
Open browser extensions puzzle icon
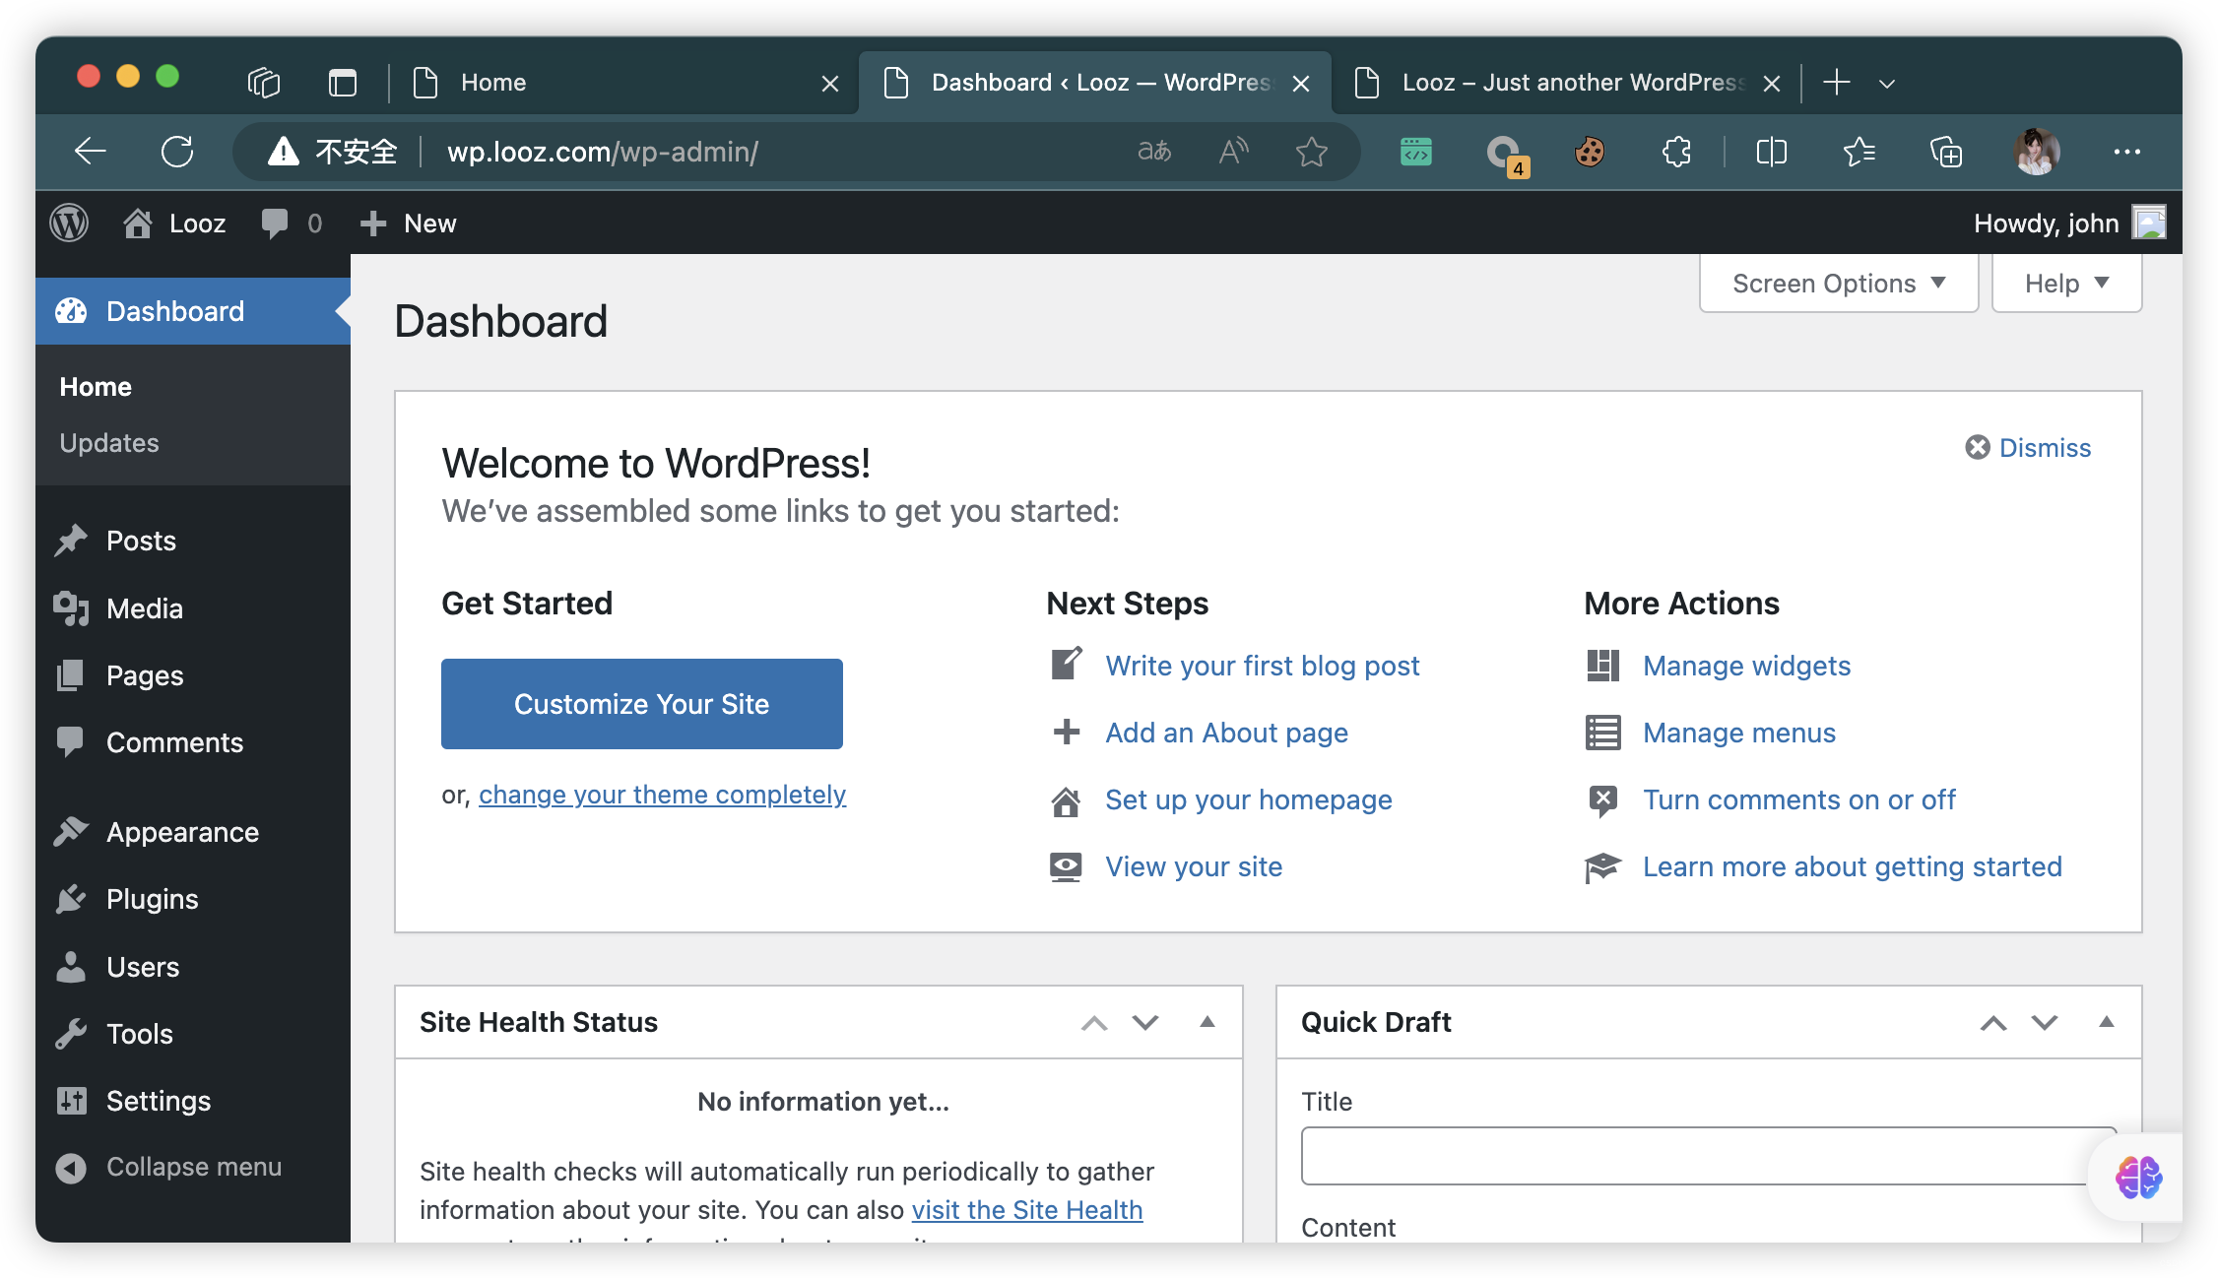coord(1676,152)
